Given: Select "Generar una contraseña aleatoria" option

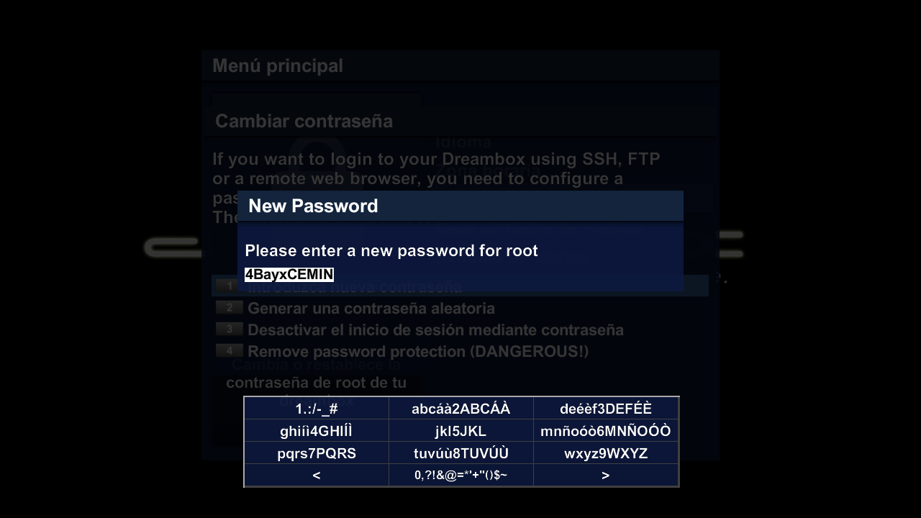Looking at the screenshot, I should (x=371, y=309).
